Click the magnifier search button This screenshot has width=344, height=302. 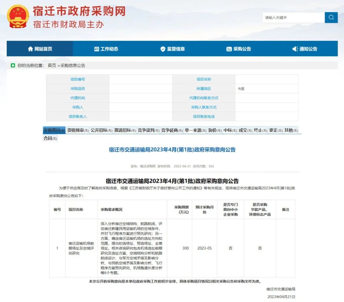331,18
